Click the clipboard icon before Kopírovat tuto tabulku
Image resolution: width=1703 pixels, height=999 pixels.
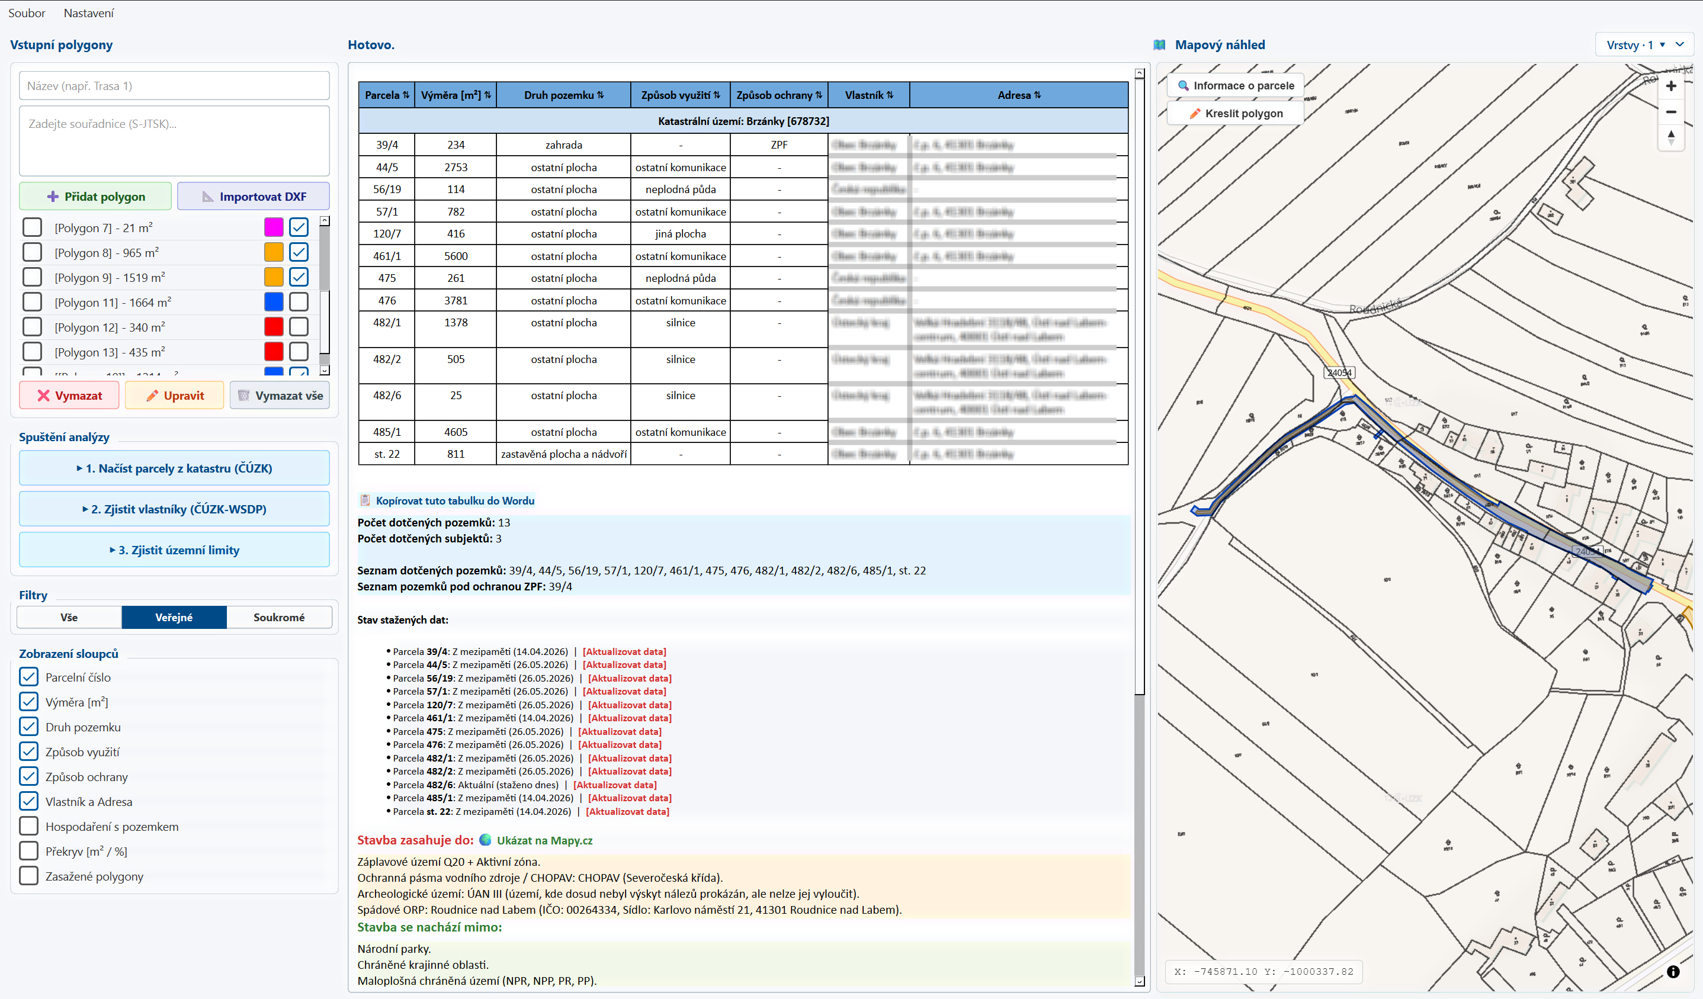pos(365,500)
